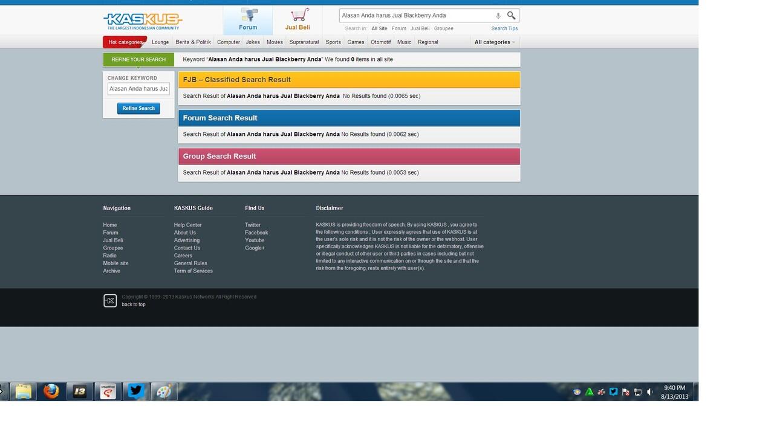Click the volume speaker tray icon
Image resolution: width=774 pixels, height=435 pixels.
tap(650, 391)
